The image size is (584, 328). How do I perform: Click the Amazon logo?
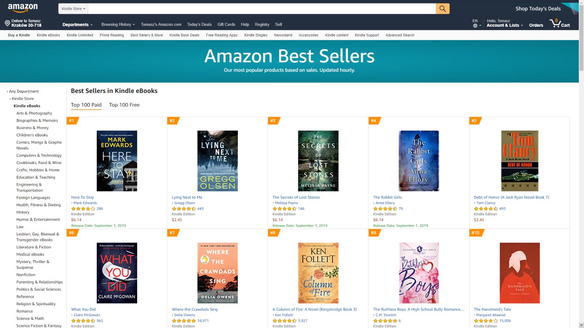pyautogui.click(x=23, y=8)
